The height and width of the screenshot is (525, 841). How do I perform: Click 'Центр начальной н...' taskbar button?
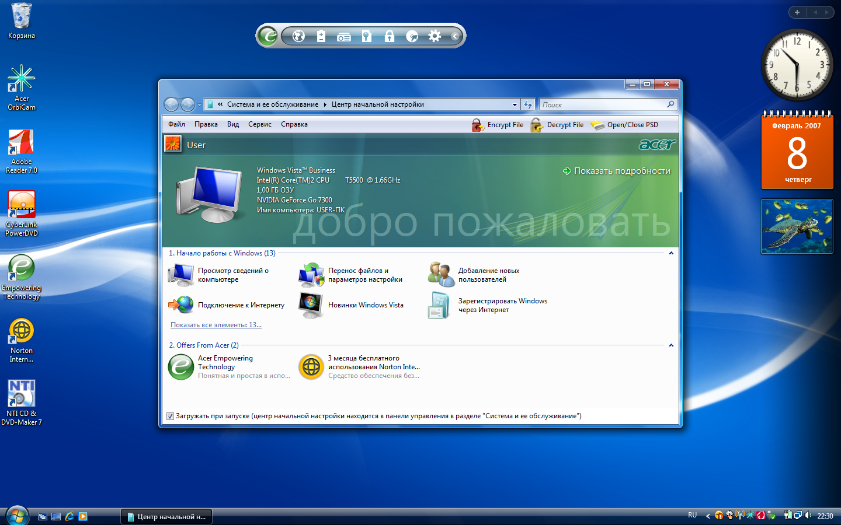point(167,517)
